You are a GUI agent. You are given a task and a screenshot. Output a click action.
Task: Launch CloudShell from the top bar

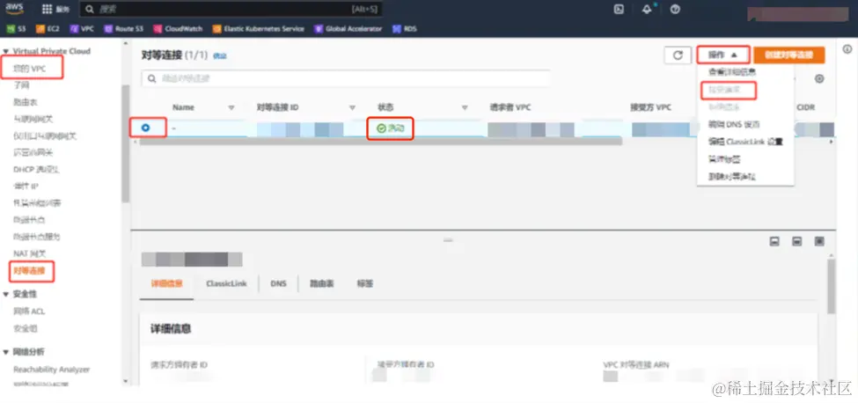coord(619,10)
